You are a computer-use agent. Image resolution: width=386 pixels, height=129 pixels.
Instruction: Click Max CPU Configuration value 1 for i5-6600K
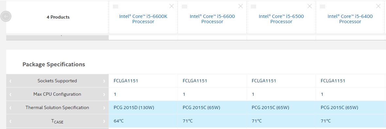tap(115, 94)
